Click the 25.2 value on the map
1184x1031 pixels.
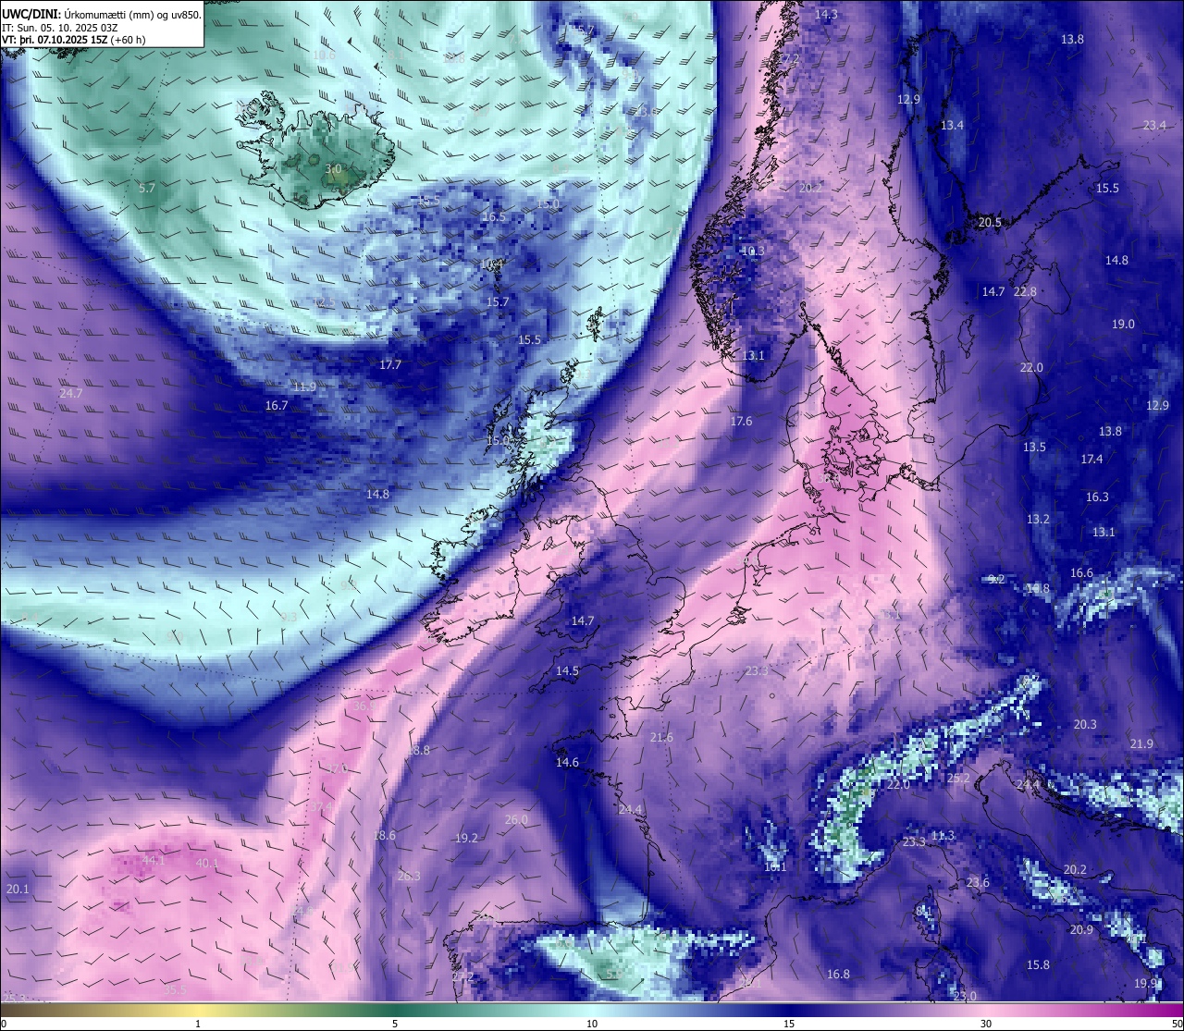point(958,778)
